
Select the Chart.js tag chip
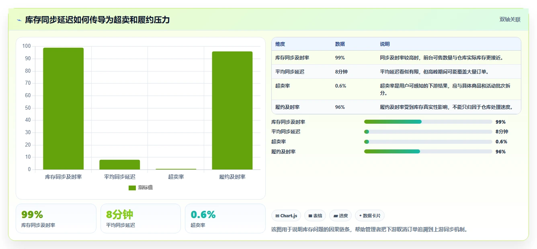point(286,216)
